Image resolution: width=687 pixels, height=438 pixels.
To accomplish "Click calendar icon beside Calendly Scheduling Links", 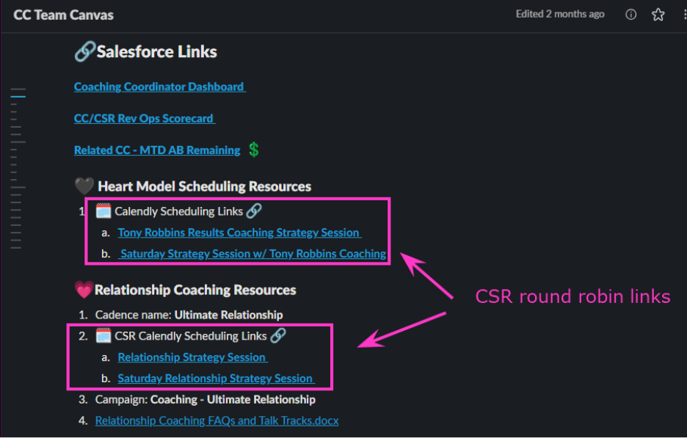I will [x=103, y=211].
